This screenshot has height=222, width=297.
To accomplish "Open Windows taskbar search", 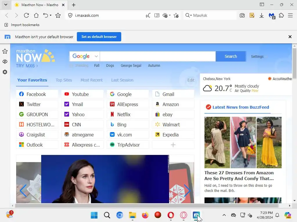I will pos(107,215).
